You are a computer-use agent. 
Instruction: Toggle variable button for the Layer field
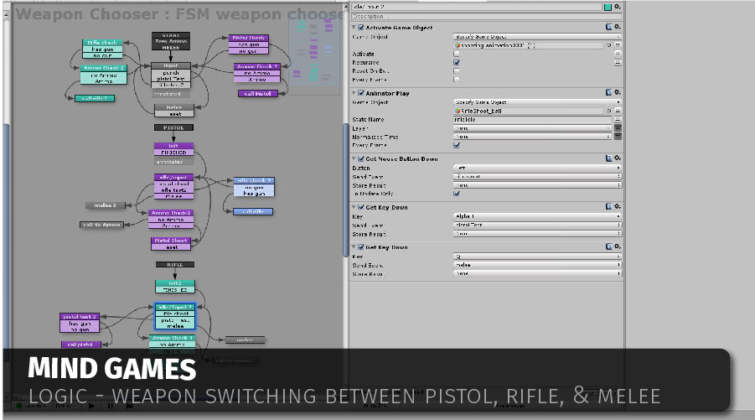618,128
